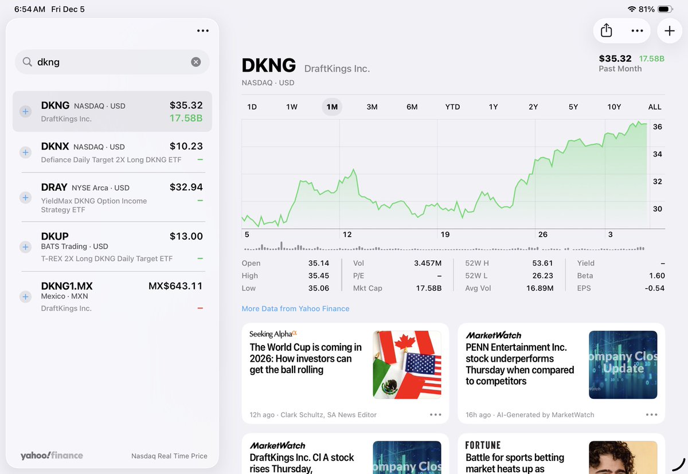Tap the share icon at top right
The height and width of the screenshot is (474, 688).
point(607,30)
